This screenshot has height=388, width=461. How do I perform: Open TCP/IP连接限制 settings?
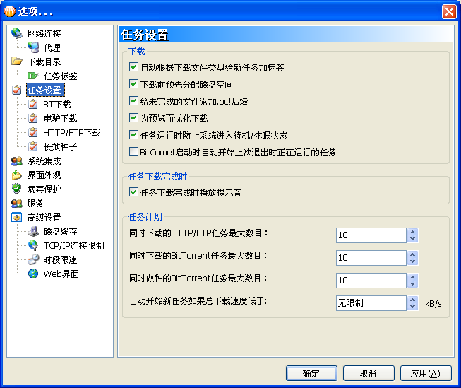[x=74, y=245]
